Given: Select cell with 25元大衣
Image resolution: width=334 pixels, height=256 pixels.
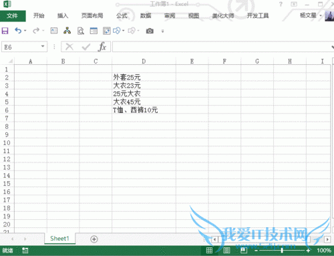Looking at the screenshot, I should 144,94.
